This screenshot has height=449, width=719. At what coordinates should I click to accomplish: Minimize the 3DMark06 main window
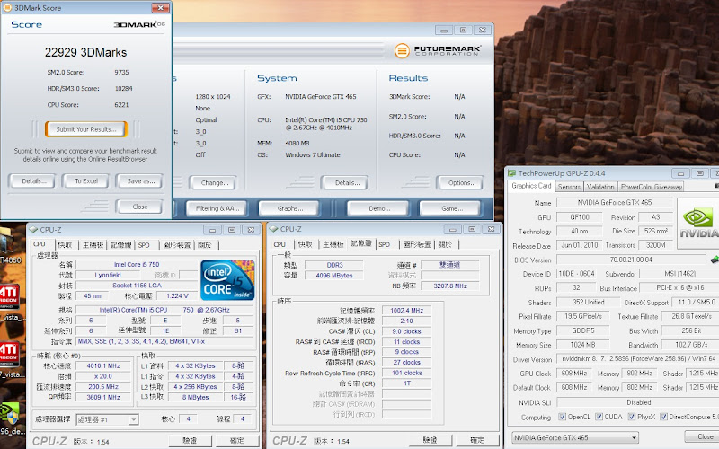(x=443, y=31)
